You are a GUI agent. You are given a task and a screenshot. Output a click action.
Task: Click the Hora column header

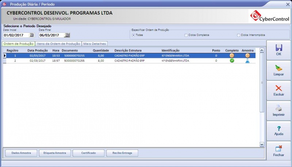pyautogui.click(x=56, y=50)
